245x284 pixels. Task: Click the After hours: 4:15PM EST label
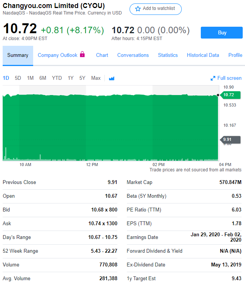pyautogui.click(x=137, y=39)
